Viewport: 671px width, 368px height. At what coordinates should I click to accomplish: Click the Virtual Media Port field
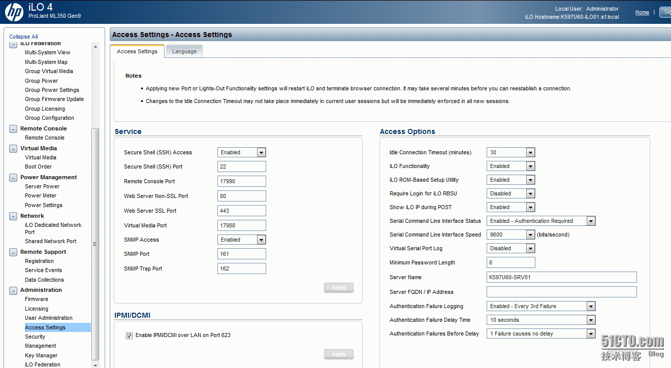pyautogui.click(x=242, y=225)
